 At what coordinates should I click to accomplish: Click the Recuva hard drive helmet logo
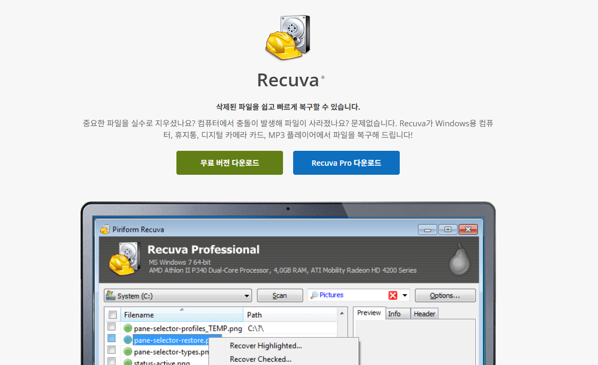point(288,37)
